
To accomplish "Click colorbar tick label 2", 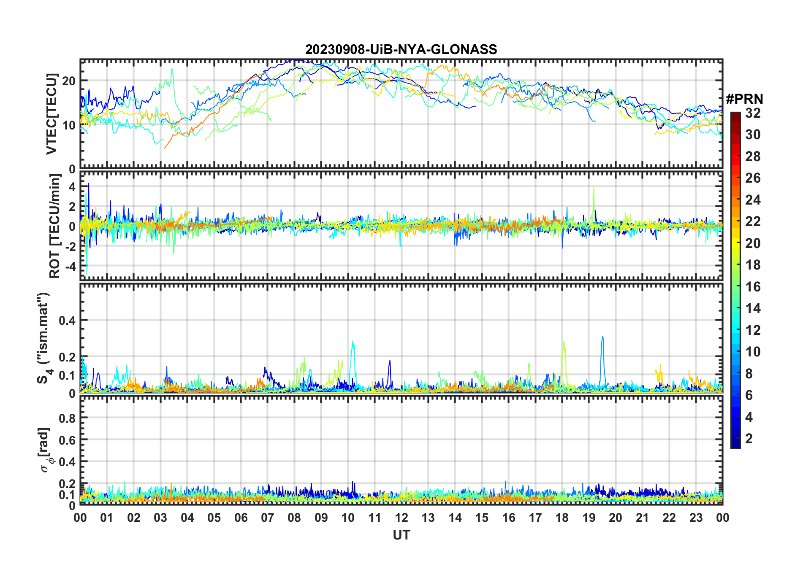I will [749, 439].
